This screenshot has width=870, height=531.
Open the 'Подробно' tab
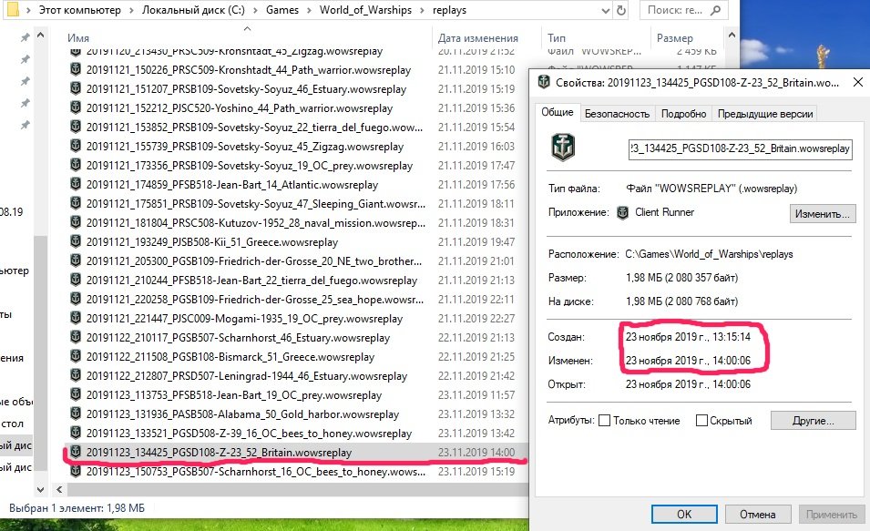683,114
